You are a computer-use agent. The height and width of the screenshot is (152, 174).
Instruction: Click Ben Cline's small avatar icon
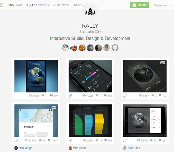125,148
